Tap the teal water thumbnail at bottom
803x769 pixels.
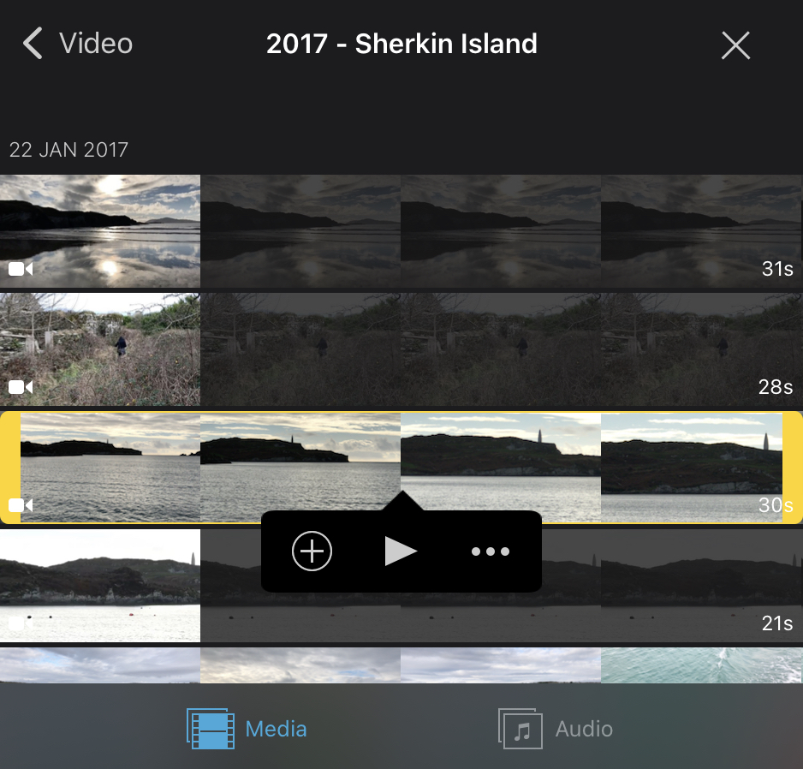point(702,665)
